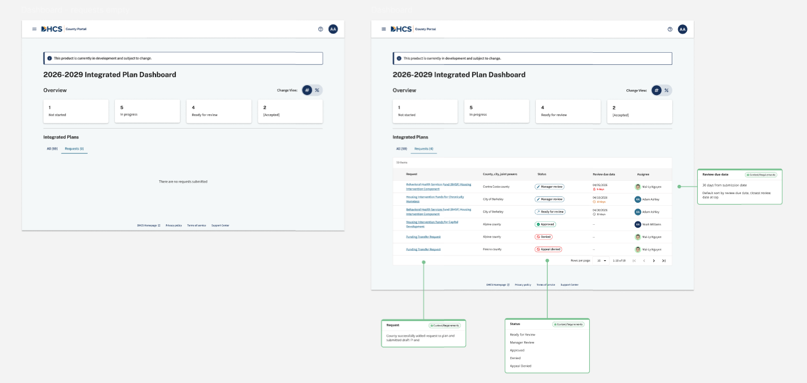Click Adam Ashley avatar in 04/10/2026 row

637,199
